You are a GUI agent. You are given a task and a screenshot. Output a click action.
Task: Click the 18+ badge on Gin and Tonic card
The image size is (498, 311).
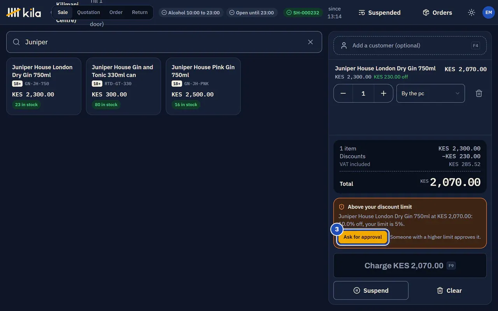(97, 84)
